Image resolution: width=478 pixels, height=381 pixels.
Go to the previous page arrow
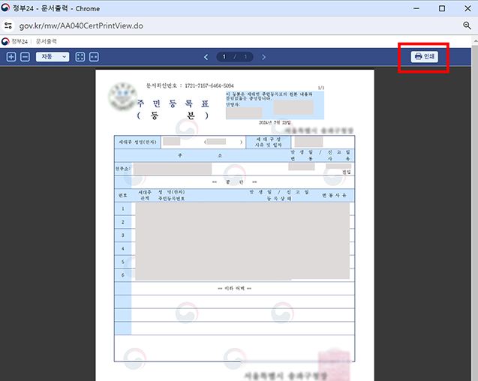point(206,57)
